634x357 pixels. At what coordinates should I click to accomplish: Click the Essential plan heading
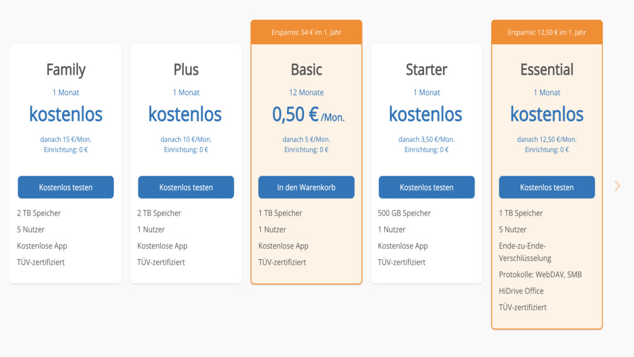[547, 69]
